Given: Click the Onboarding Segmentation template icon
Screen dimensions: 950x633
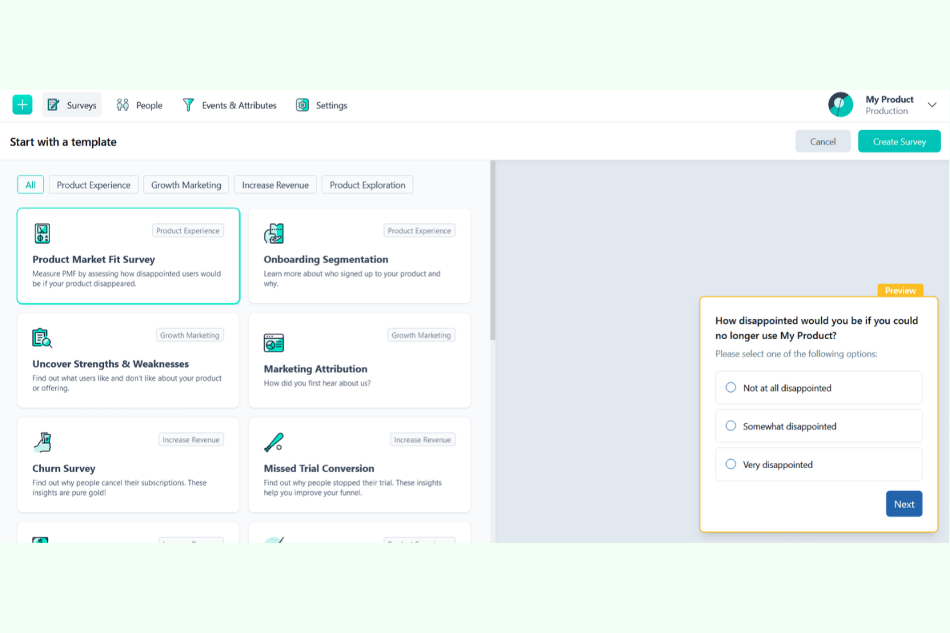Looking at the screenshot, I should 273,233.
